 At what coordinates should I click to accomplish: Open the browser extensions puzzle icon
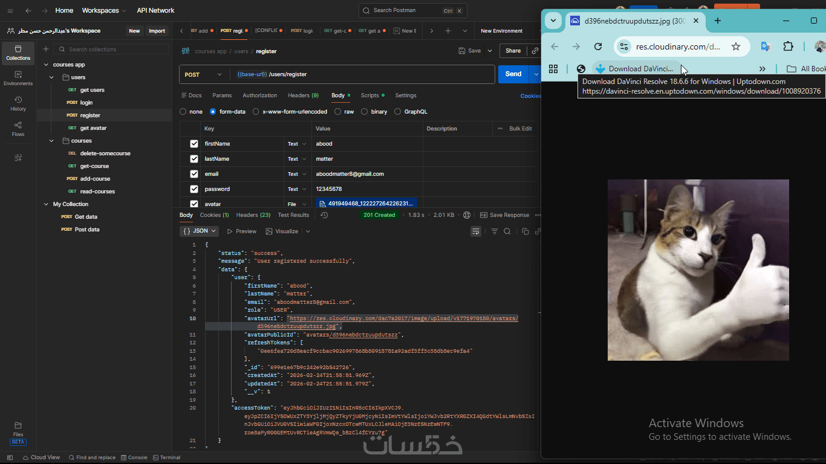(788, 47)
